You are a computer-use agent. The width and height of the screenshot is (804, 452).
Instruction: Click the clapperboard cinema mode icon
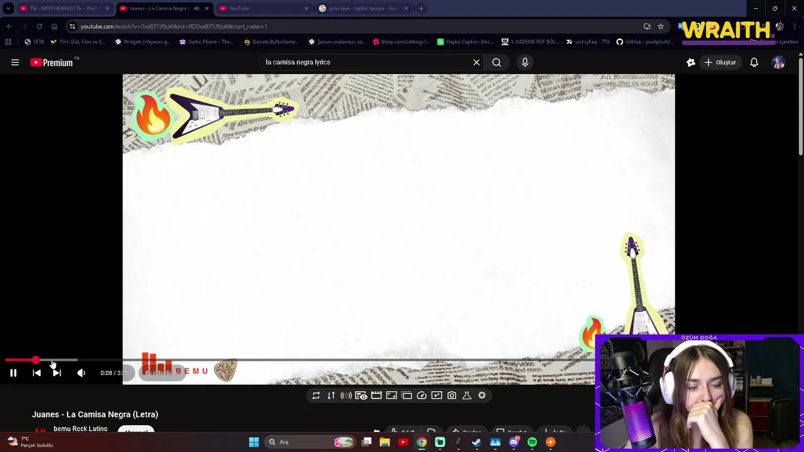376,395
